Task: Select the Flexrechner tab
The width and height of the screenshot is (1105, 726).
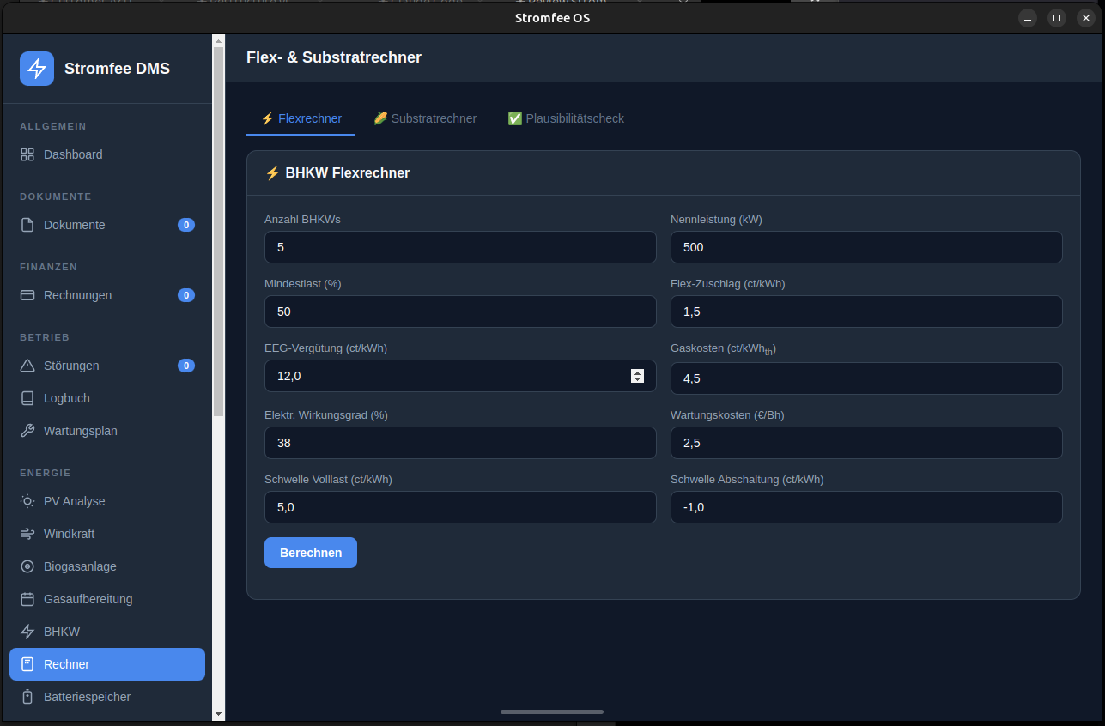Action: (301, 118)
